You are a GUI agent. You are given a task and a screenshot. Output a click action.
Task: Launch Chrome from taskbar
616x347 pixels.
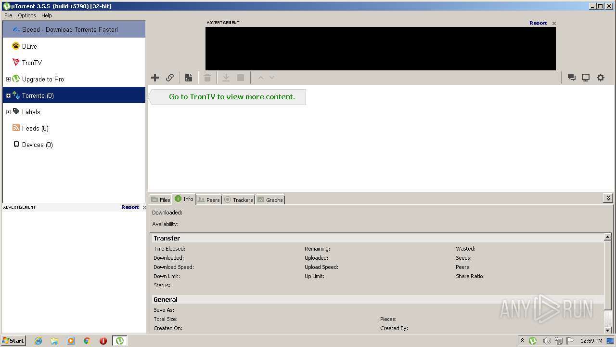click(x=87, y=341)
